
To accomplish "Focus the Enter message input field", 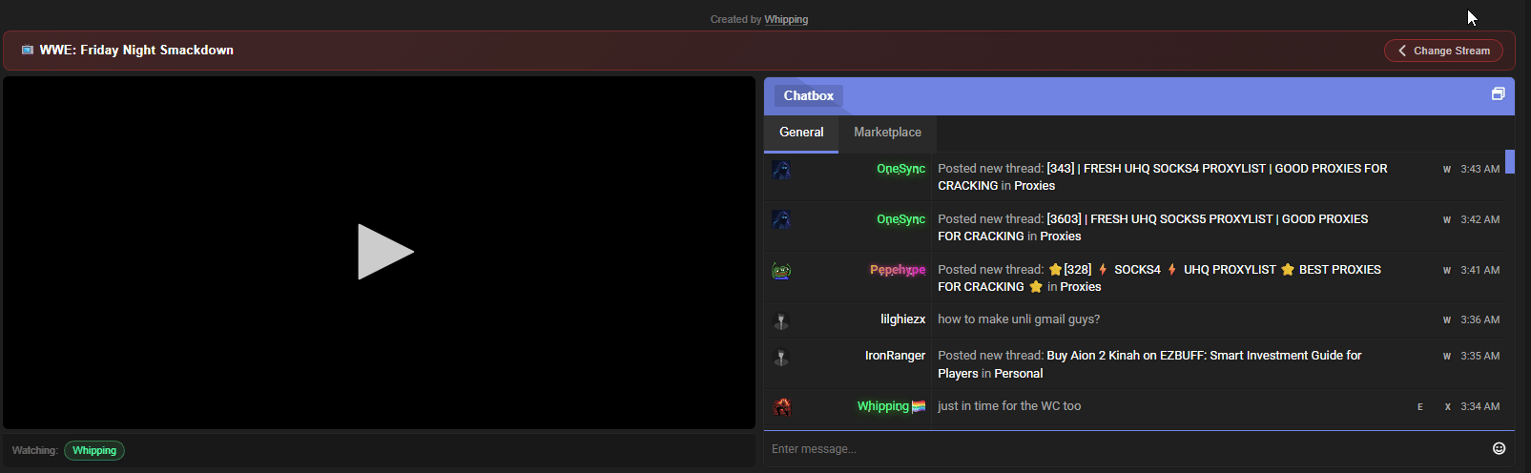I will point(1126,449).
